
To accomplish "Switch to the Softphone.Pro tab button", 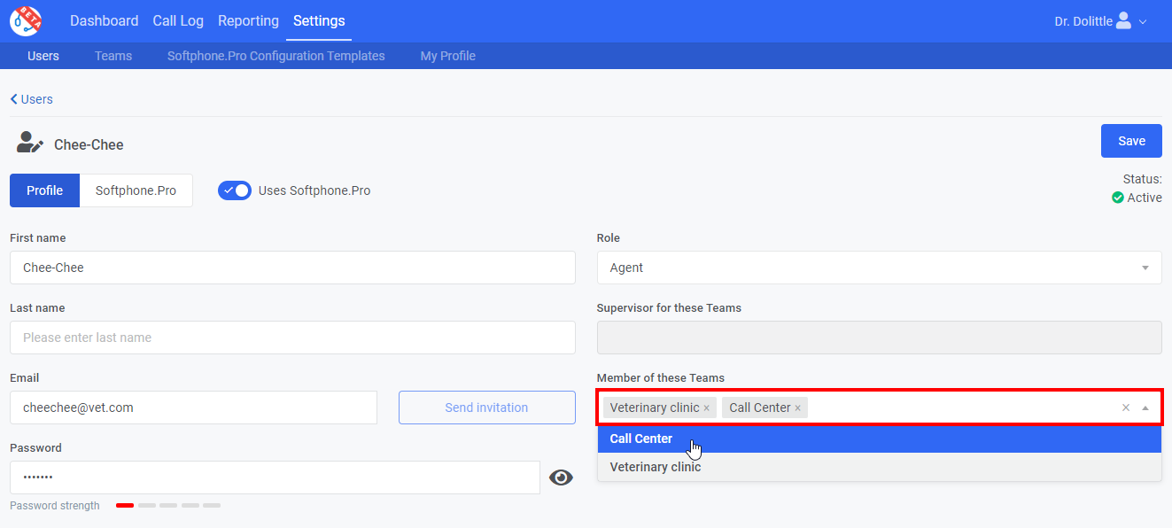I will click(x=136, y=190).
